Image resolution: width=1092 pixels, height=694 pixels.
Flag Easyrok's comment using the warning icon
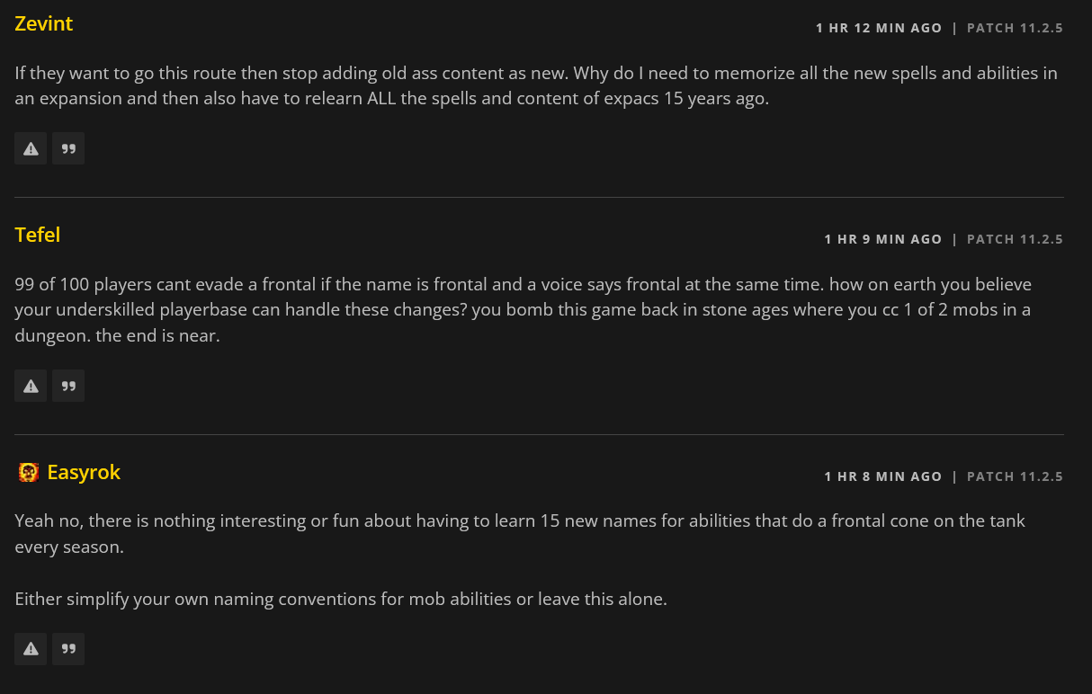[31, 648]
